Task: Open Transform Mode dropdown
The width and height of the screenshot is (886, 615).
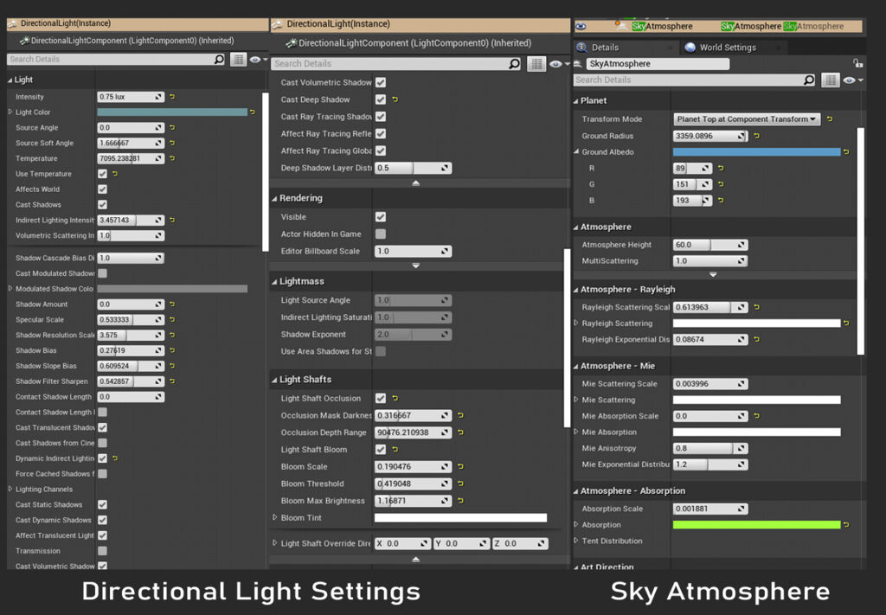Action: tap(747, 119)
